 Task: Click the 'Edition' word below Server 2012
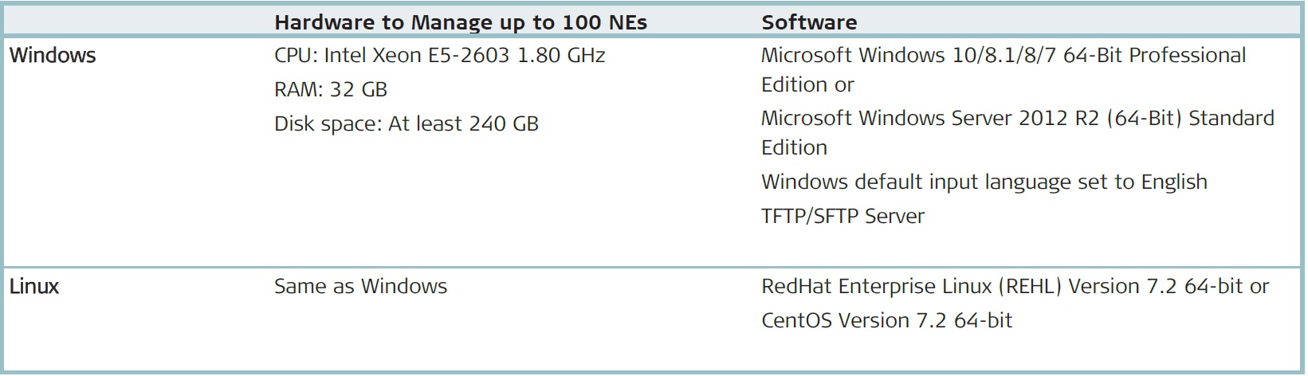pyautogui.click(x=794, y=147)
